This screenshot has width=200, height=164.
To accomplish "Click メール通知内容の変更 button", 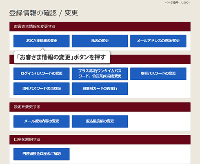I will pyautogui.click(x=42, y=121).
